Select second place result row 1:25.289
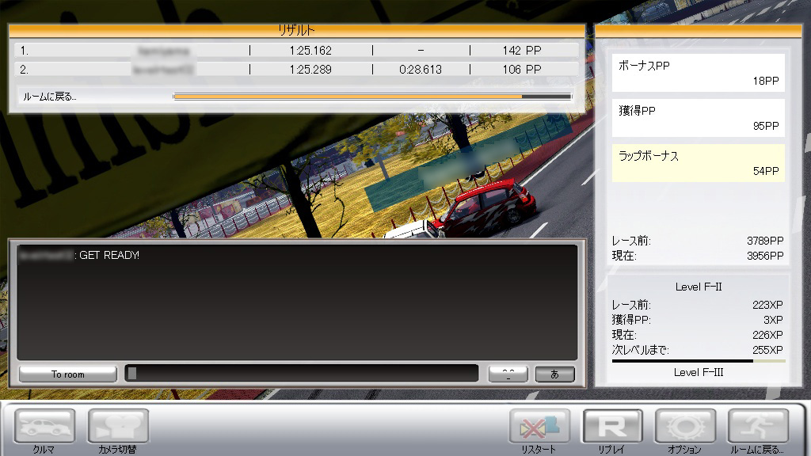The height and width of the screenshot is (456, 811). click(x=296, y=70)
